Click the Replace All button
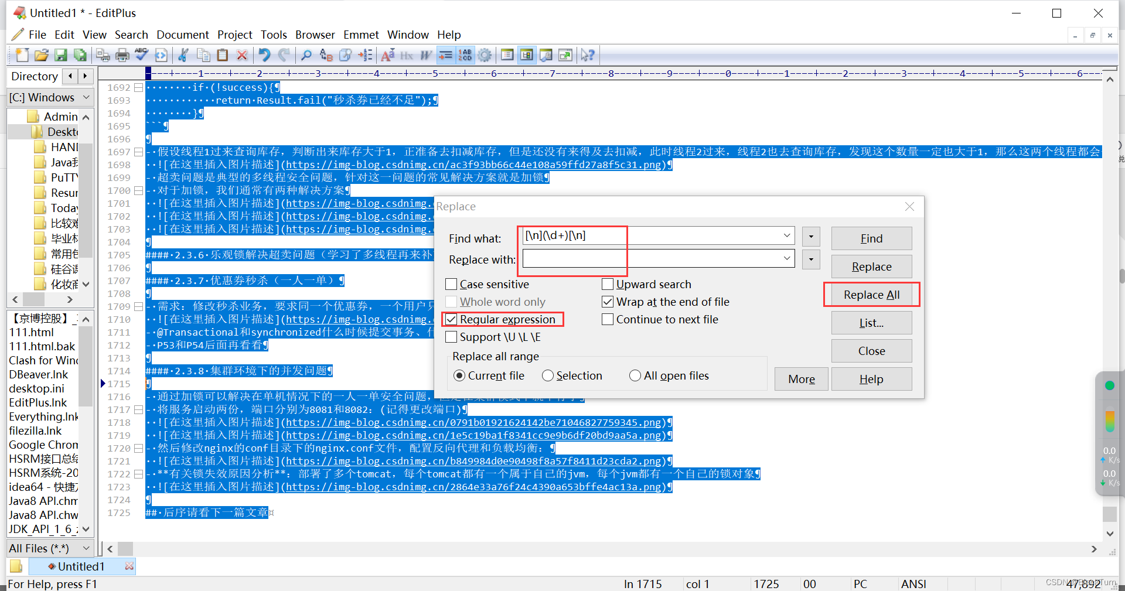Screen dimensions: 1125x591 pos(871,295)
